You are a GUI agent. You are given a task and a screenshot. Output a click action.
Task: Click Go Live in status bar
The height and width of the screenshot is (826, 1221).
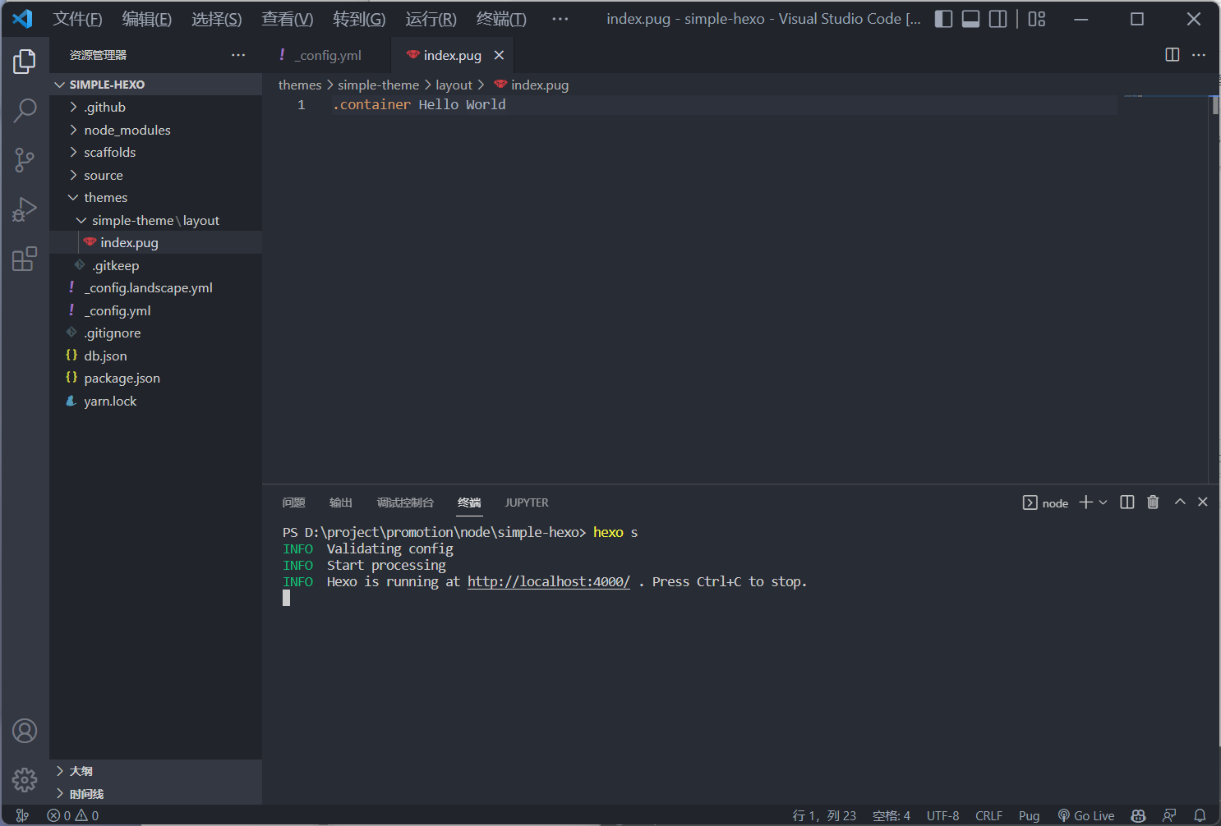click(x=1086, y=815)
